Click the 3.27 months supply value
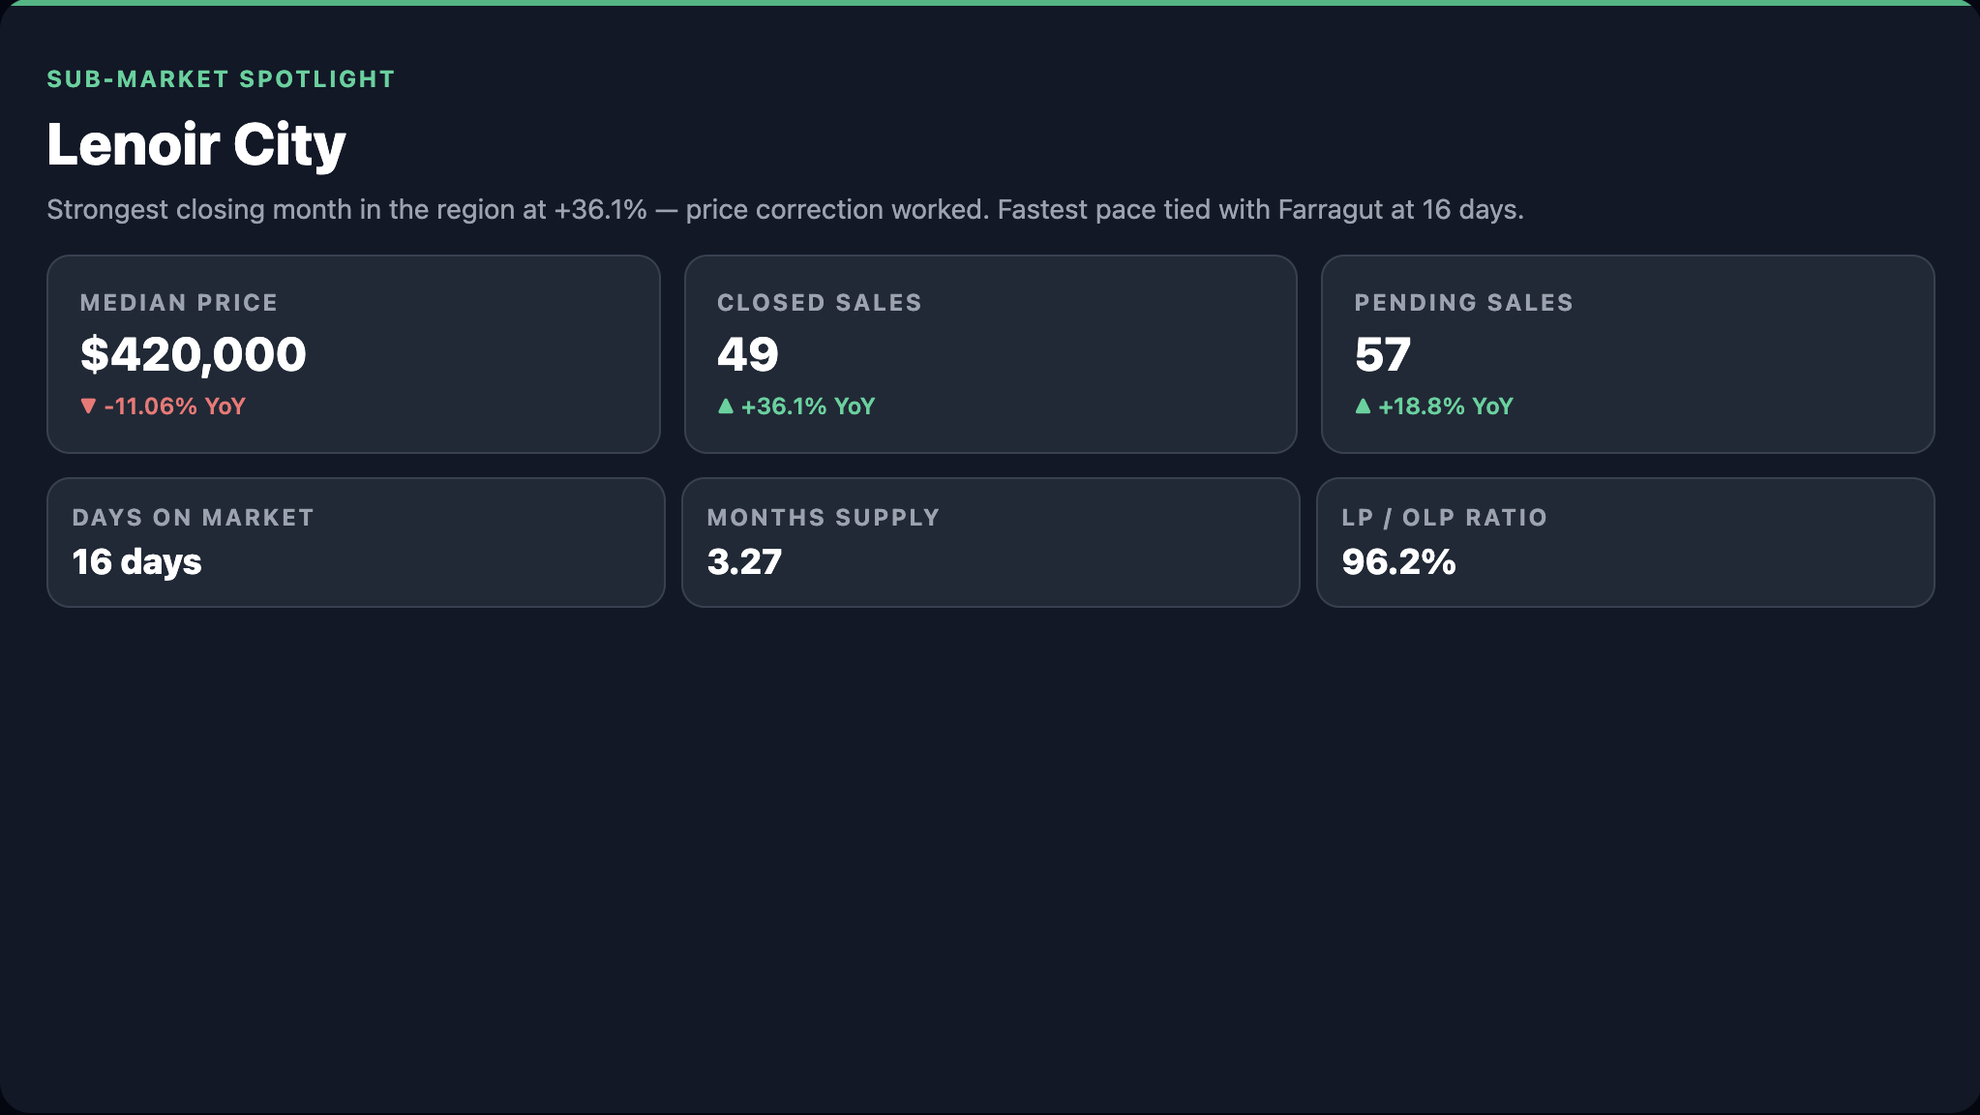The image size is (1980, 1115). point(744,562)
